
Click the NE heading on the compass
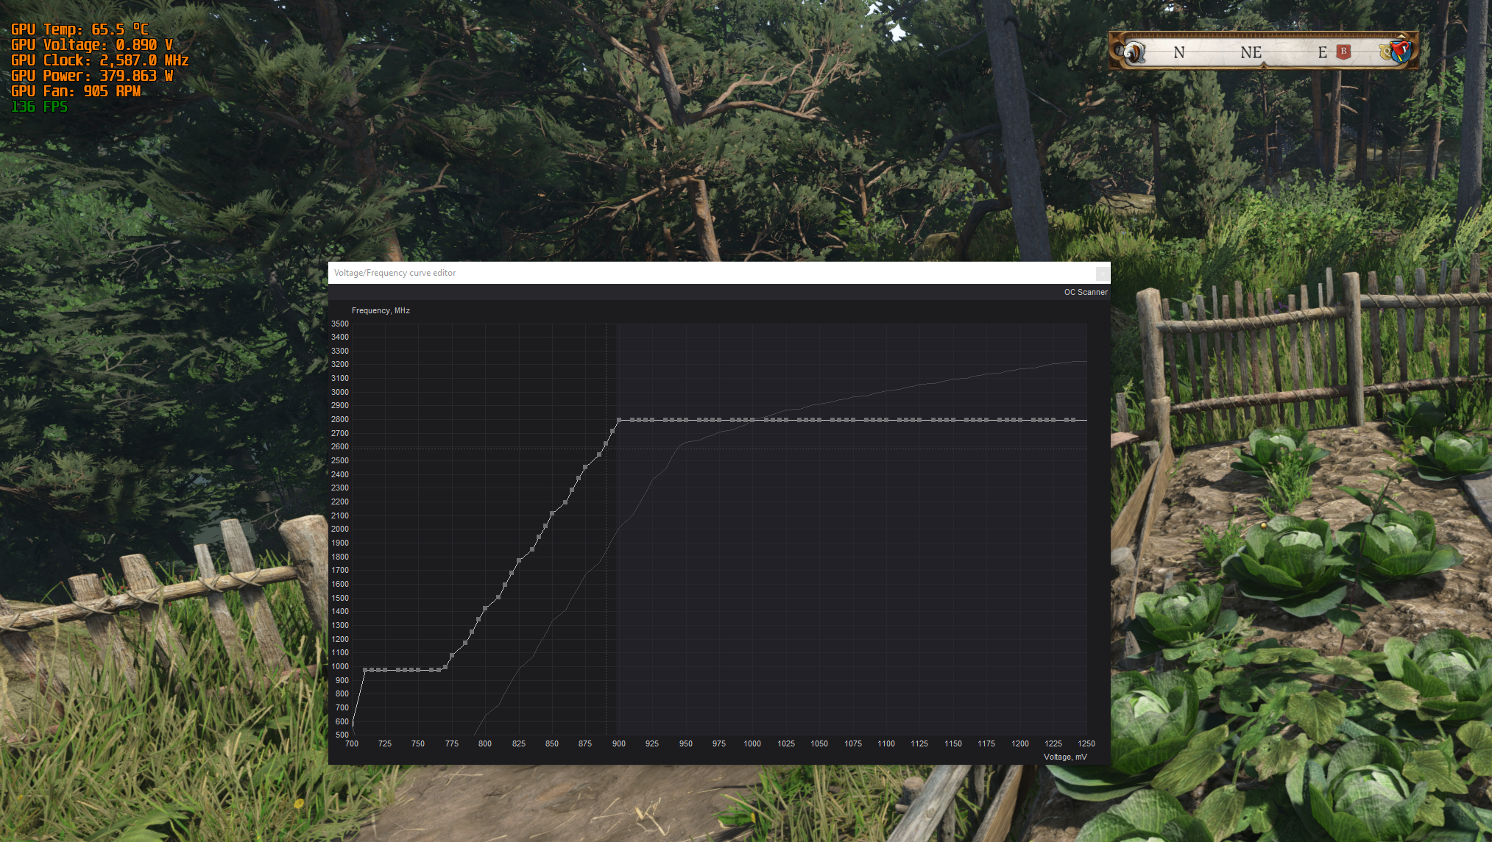pos(1251,53)
